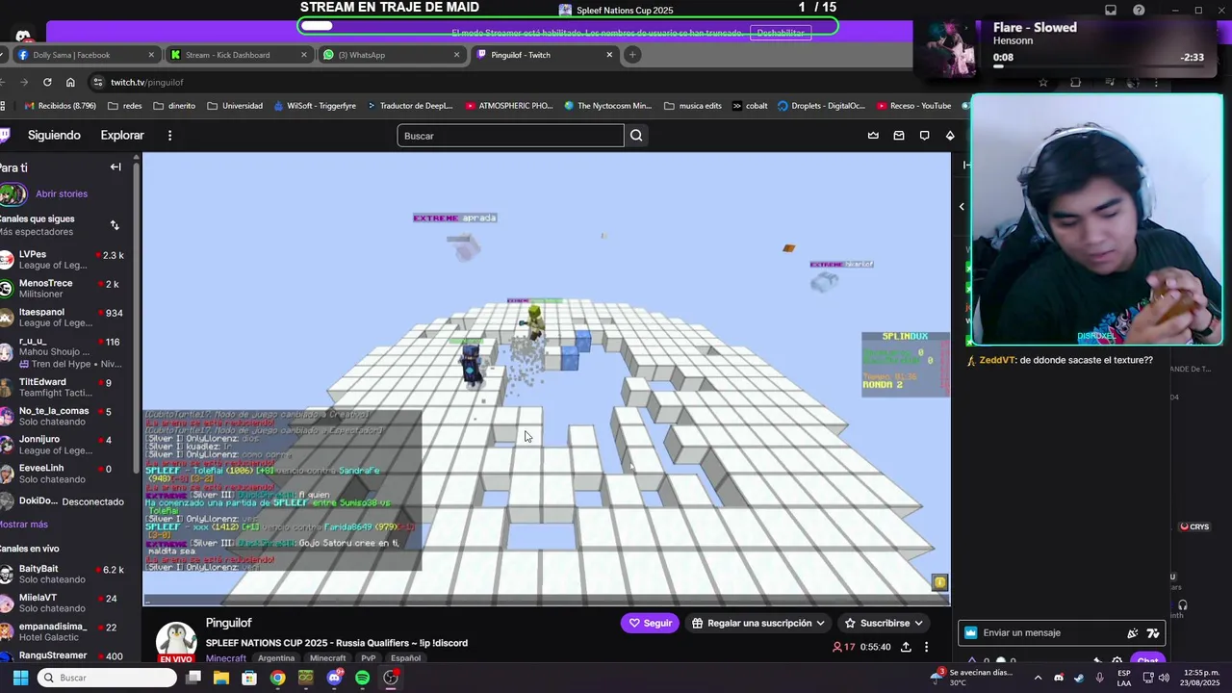The height and width of the screenshot is (693, 1232).
Task: Open Universidad bookmark folder
Action: [235, 106]
